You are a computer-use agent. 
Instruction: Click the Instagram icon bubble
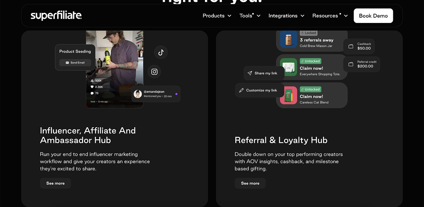point(154,72)
